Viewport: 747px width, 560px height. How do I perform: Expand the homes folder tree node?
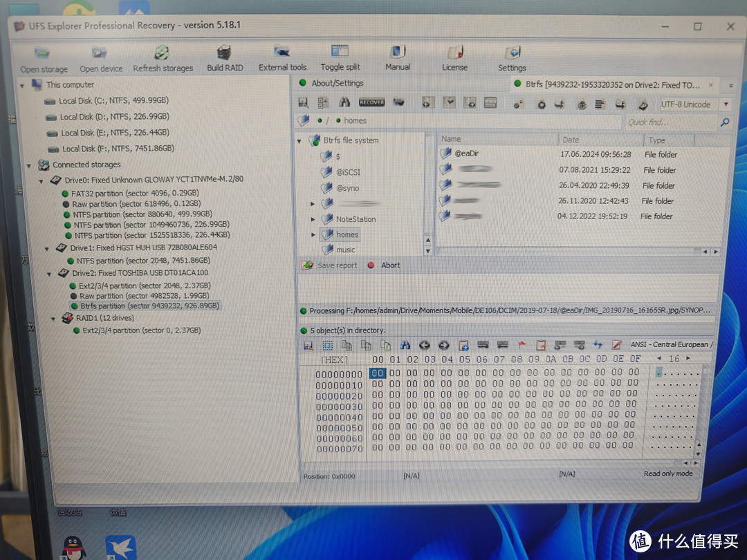pos(313,235)
